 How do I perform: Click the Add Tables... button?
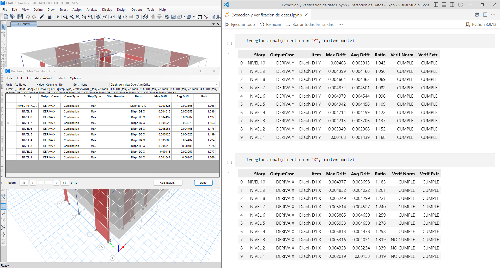click(168, 183)
